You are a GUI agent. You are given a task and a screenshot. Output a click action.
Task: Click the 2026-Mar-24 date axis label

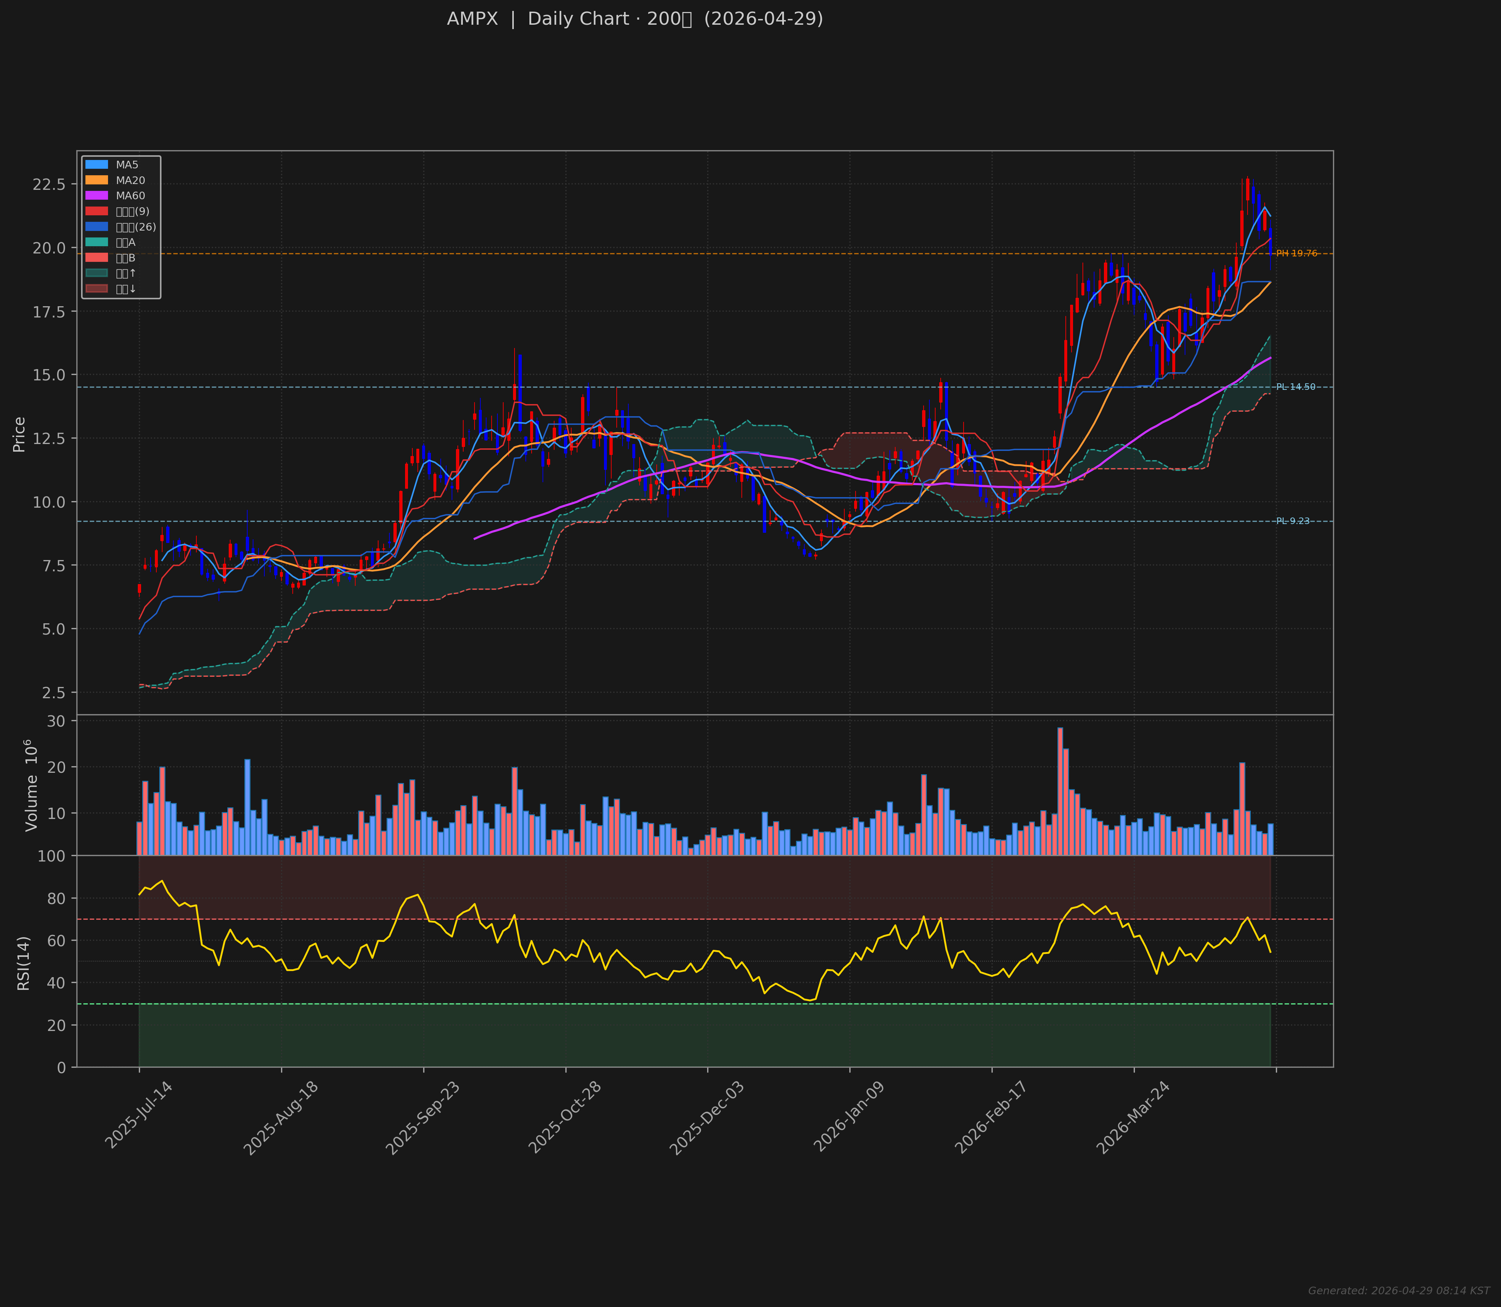pyautogui.click(x=1132, y=1118)
